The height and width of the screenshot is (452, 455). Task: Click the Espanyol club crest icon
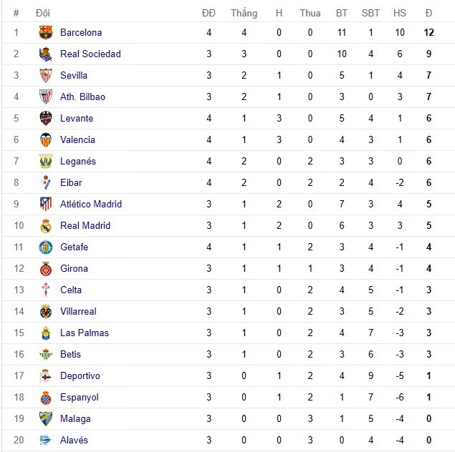pyautogui.click(x=46, y=397)
